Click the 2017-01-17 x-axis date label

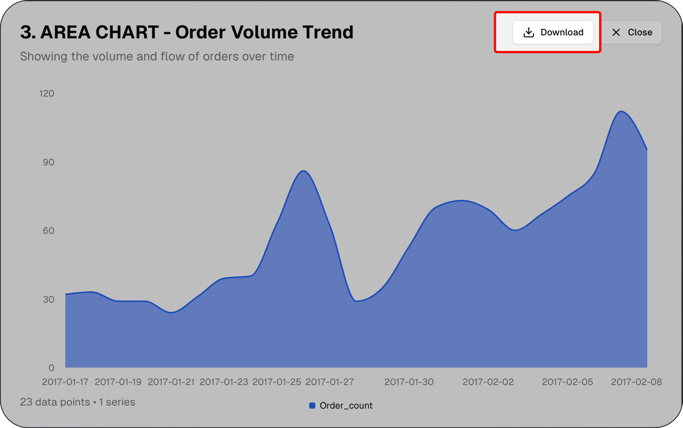click(x=65, y=382)
